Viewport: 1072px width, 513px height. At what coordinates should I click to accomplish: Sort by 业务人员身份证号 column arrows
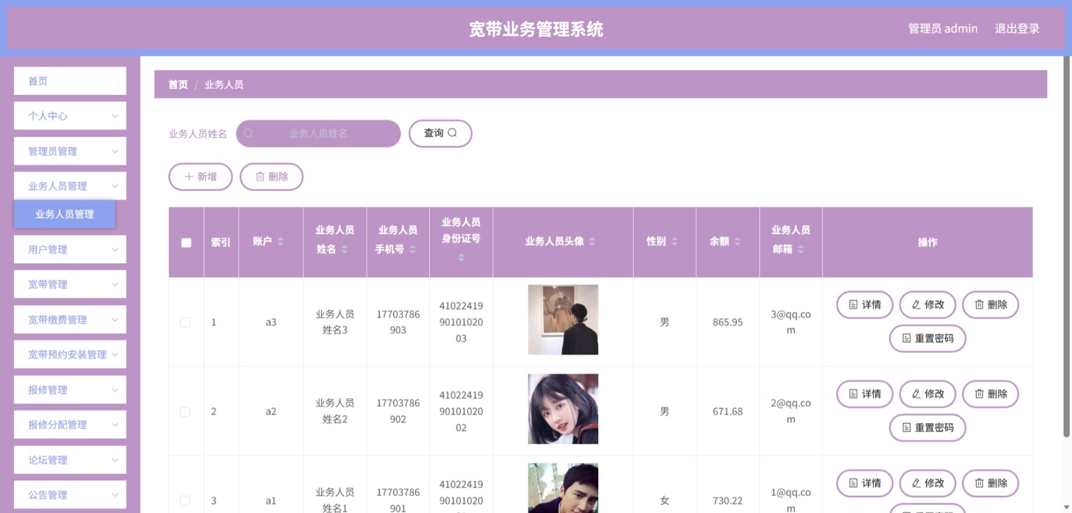tap(461, 258)
